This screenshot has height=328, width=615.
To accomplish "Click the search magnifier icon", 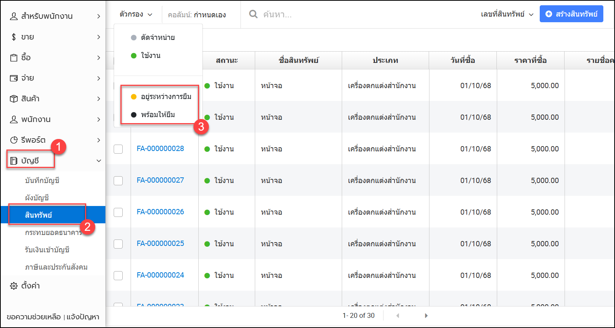I will pos(253,14).
